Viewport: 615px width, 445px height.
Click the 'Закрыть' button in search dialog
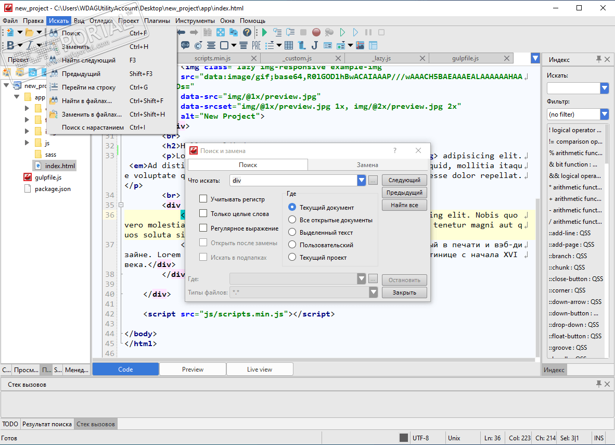point(404,293)
